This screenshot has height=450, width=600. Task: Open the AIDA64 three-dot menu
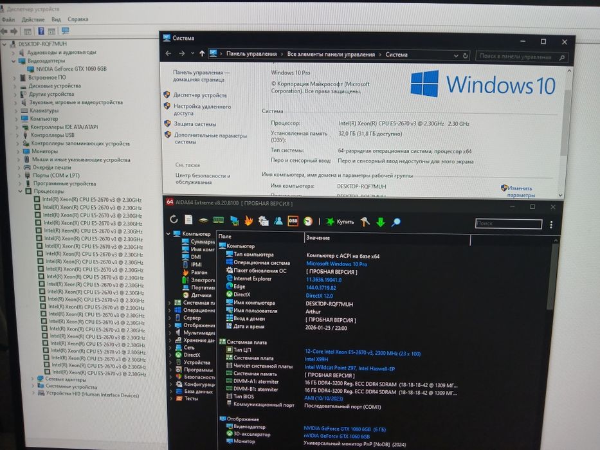click(x=551, y=224)
